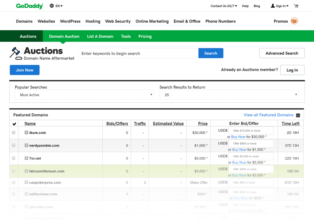Sort table by Name column
The height and width of the screenshot is (221, 314).
point(30,124)
